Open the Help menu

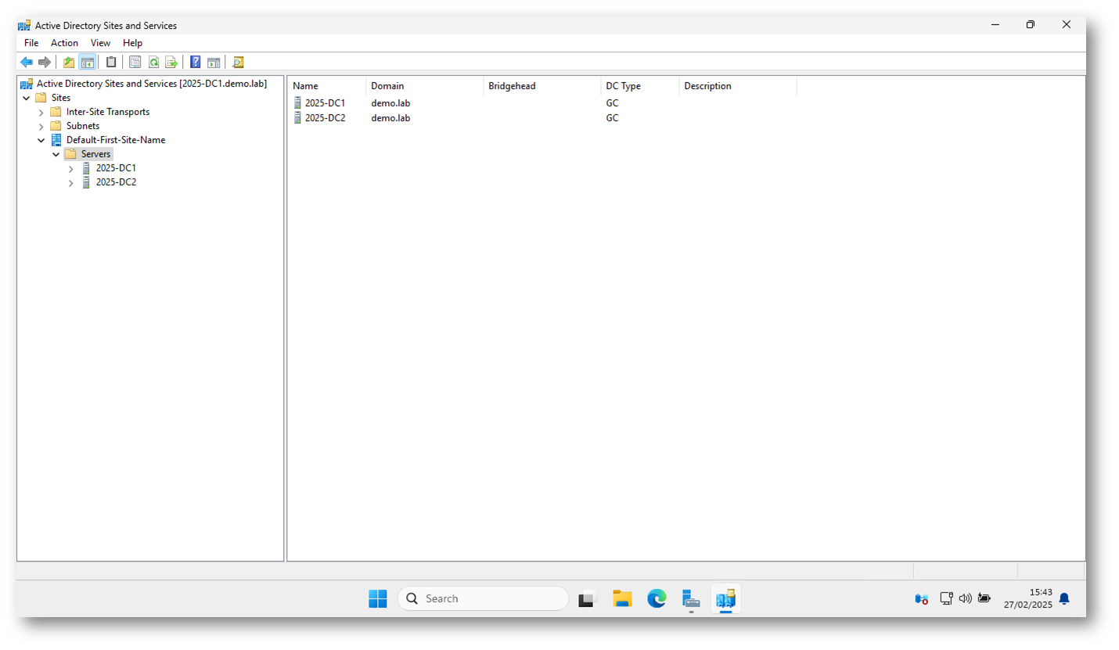[133, 43]
